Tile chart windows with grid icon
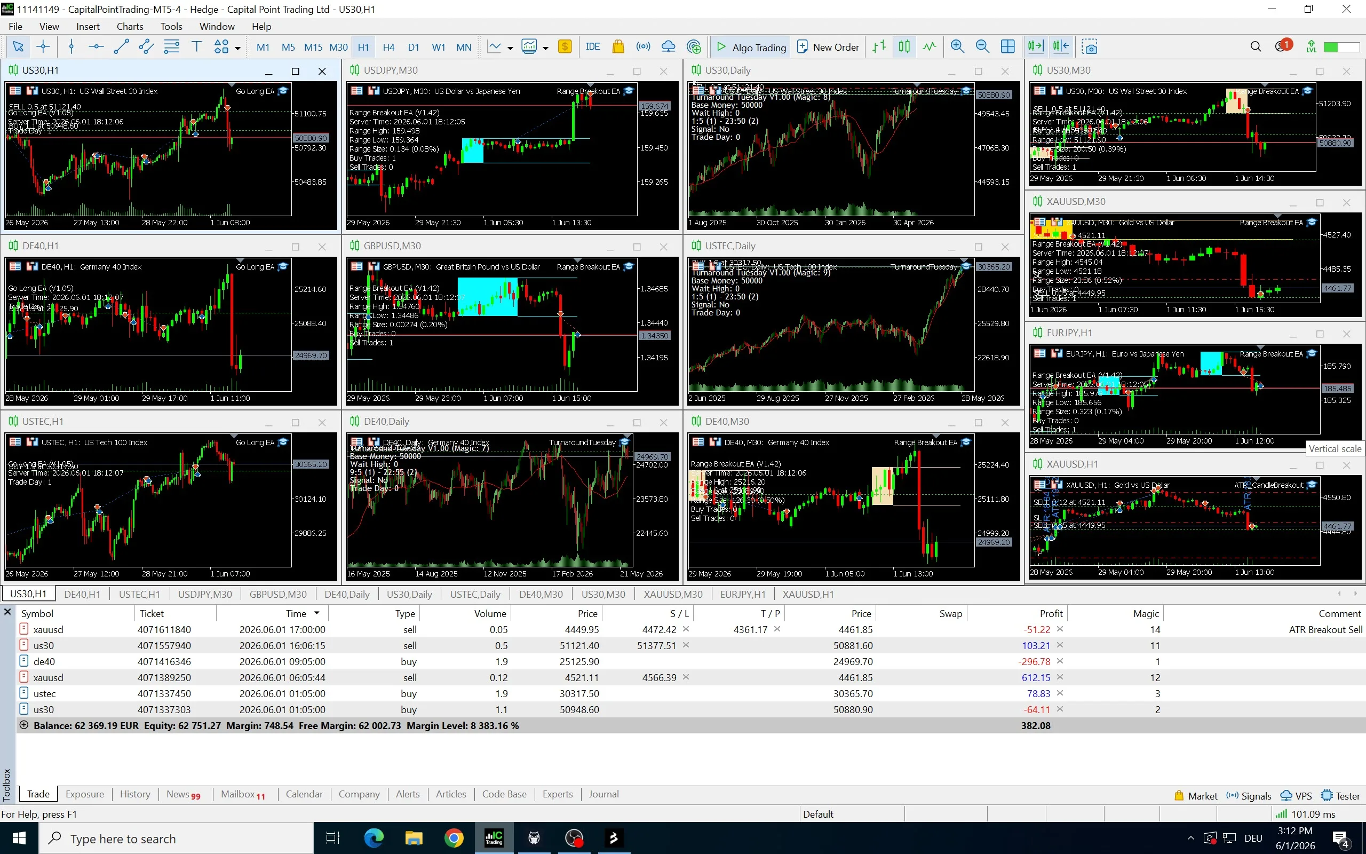This screenshot has height=854, width=1366. click(x=1007, y=47)
